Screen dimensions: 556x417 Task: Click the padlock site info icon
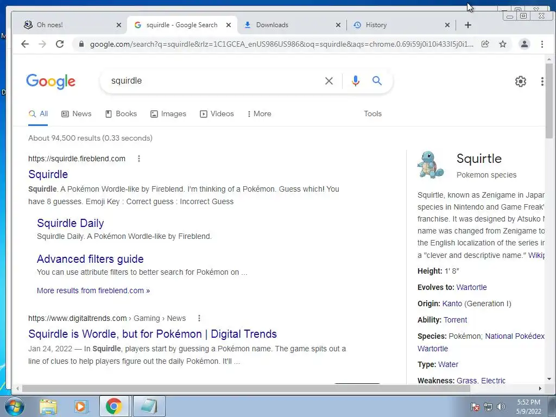81,44
